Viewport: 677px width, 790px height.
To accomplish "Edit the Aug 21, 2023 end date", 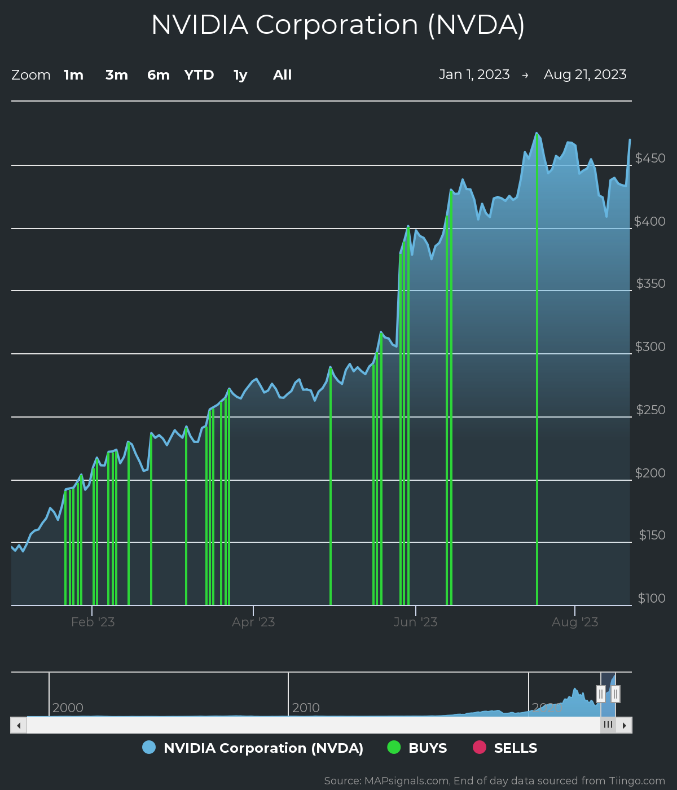I will pos(585,74).
